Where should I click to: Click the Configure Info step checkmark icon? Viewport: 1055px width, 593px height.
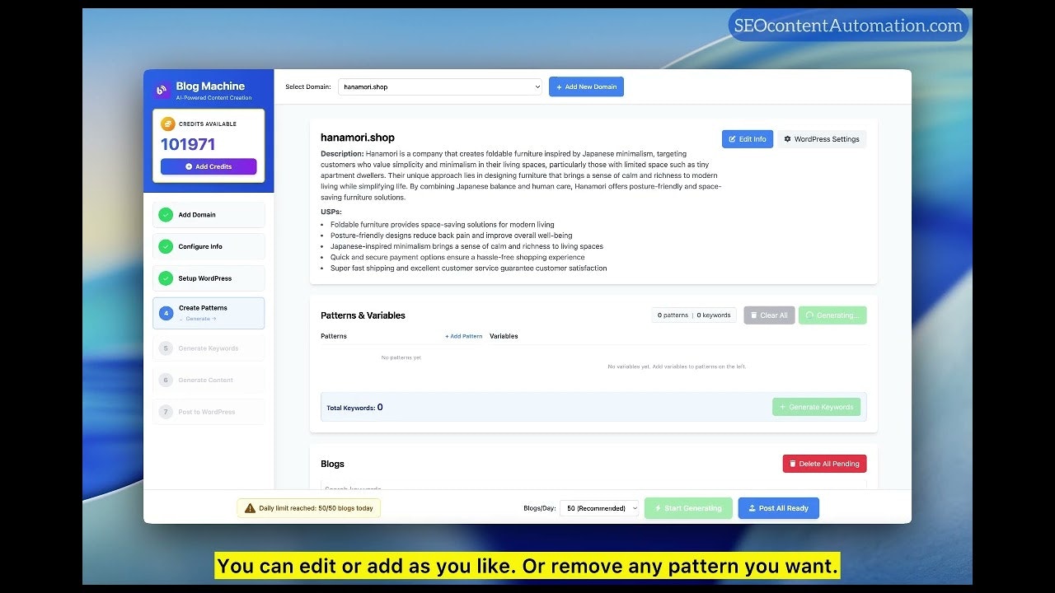(166, 246)
